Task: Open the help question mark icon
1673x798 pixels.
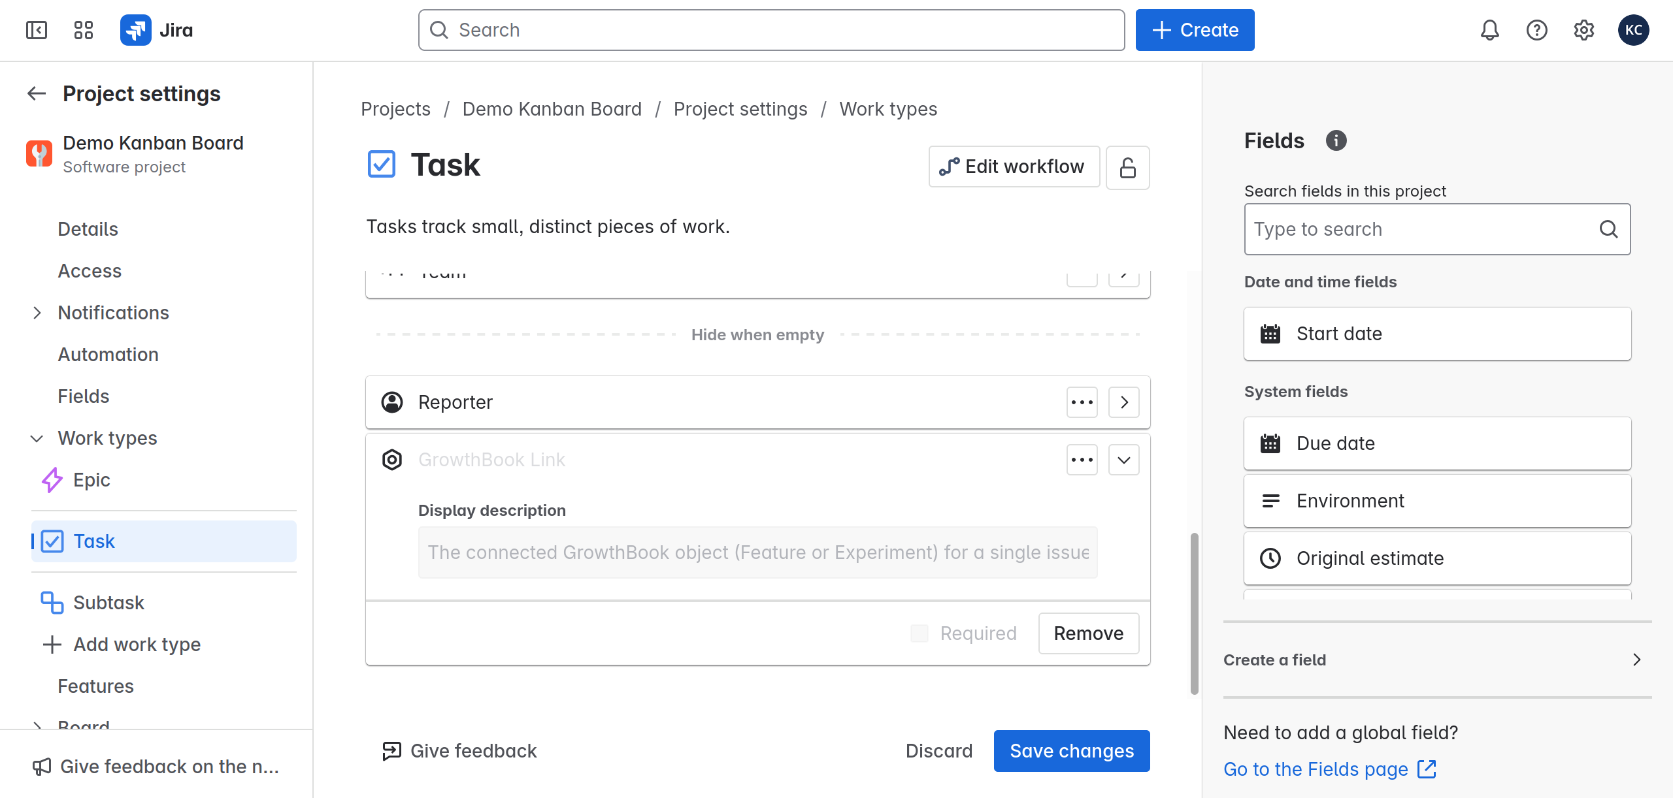Action: 1537,30
